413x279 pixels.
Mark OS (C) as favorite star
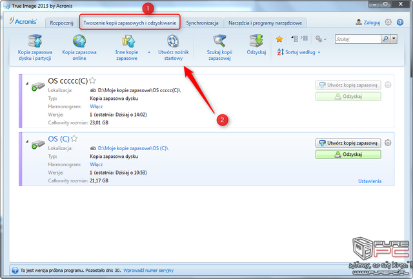[x=74, y=139]
